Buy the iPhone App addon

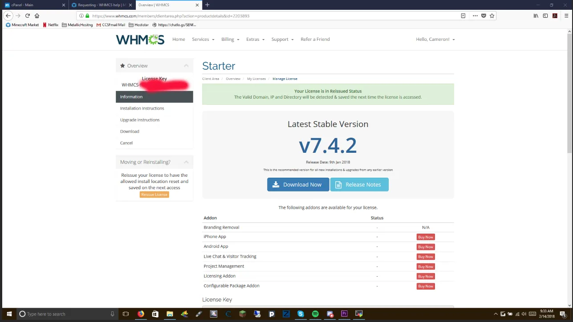tap(426, 237)
